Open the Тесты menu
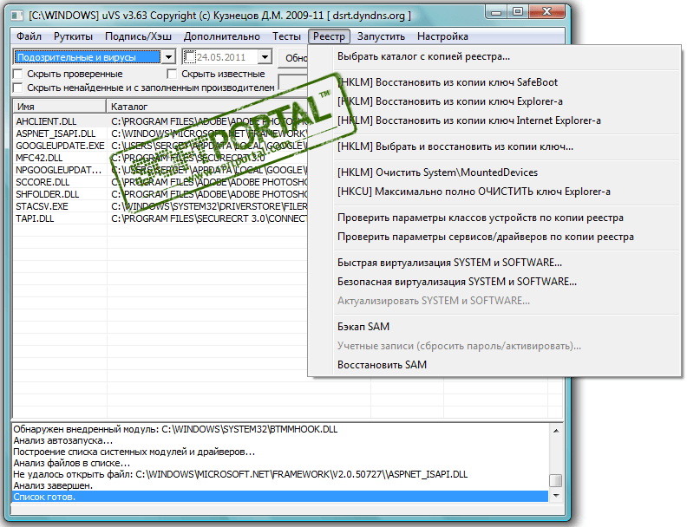 click(x=286, y=36)
